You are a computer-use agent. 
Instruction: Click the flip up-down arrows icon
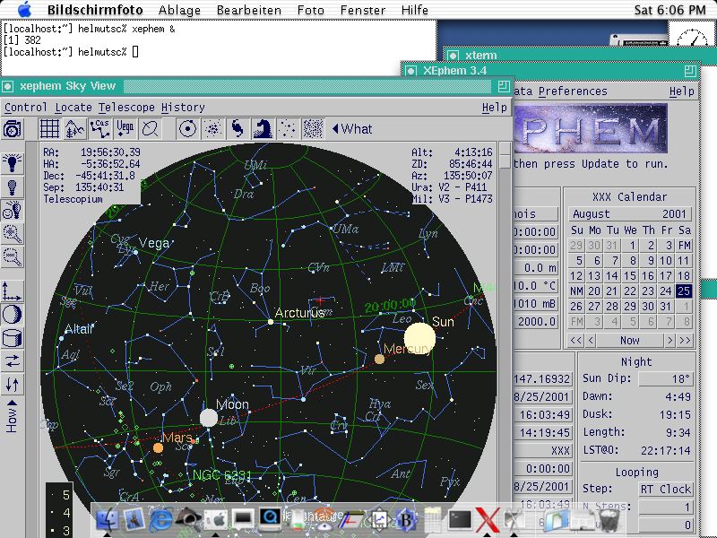[x=13, y=386]
